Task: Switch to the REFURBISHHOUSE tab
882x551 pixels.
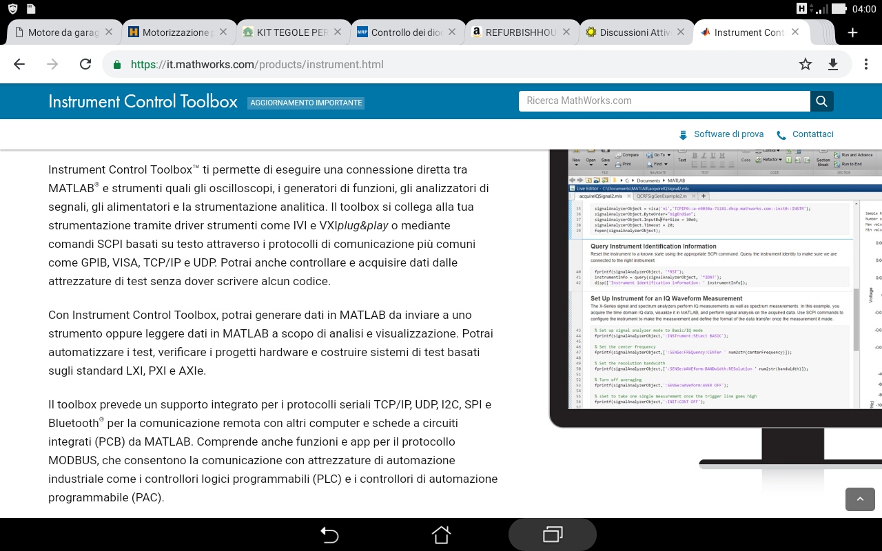Action: point(520,32)
